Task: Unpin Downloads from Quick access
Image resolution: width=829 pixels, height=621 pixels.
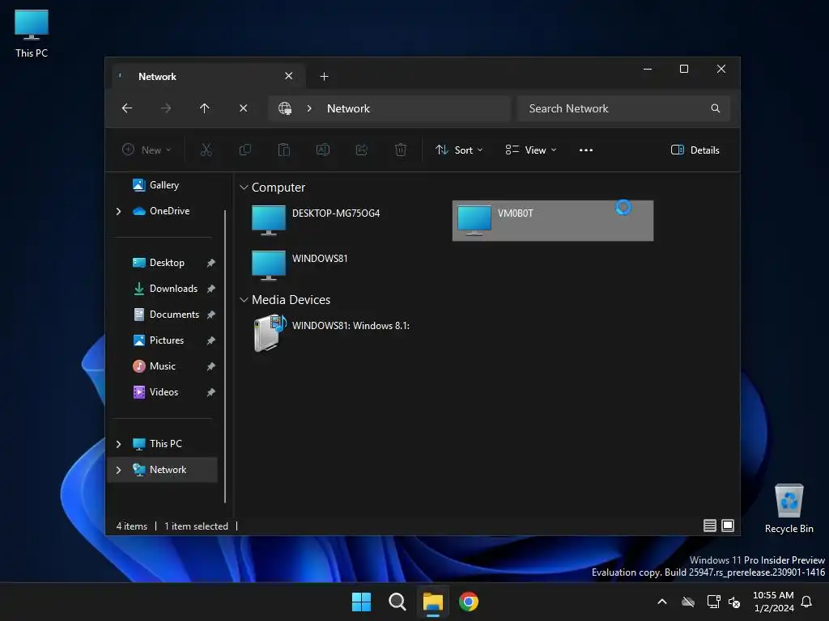Action: [x=211, y=289]
